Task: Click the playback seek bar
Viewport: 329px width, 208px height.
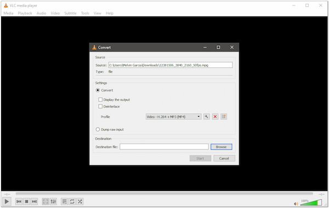Action: 164,194
